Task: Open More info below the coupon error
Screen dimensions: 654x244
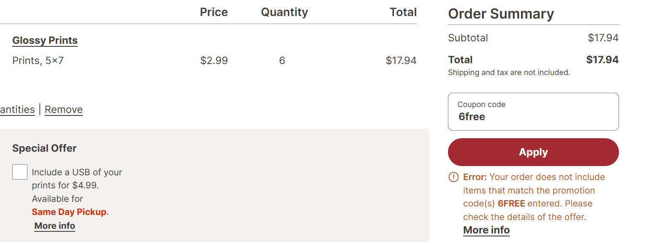Action: [x=486, y=230]
